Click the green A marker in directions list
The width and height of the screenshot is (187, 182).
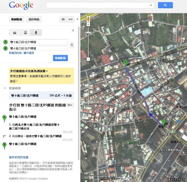coord(4,119)
